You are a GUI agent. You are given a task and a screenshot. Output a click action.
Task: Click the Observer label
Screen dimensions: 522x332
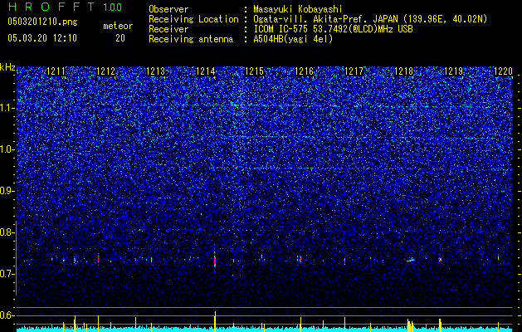pos(168,9)
